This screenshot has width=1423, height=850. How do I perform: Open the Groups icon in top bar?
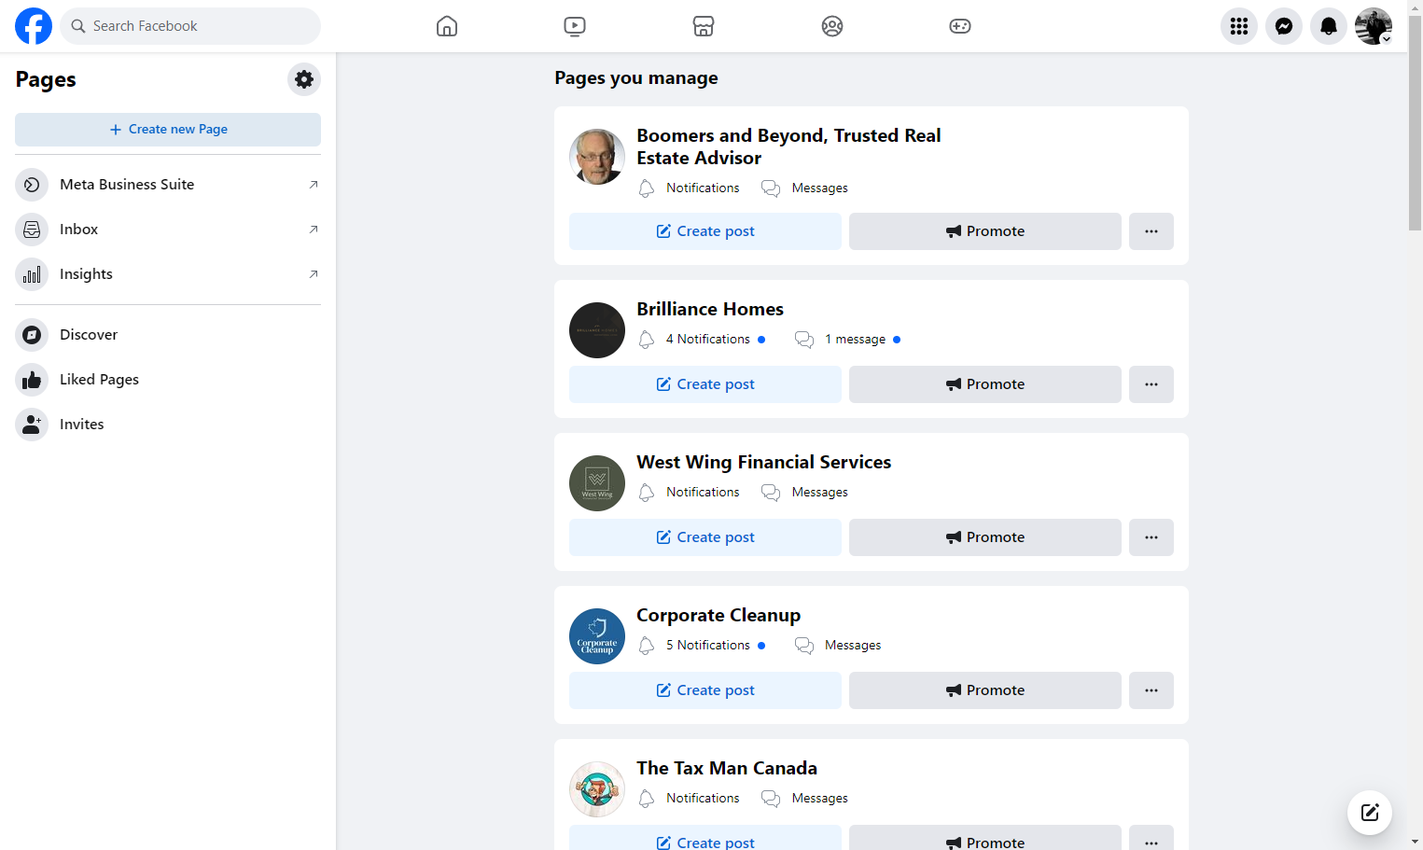[832, 26]
